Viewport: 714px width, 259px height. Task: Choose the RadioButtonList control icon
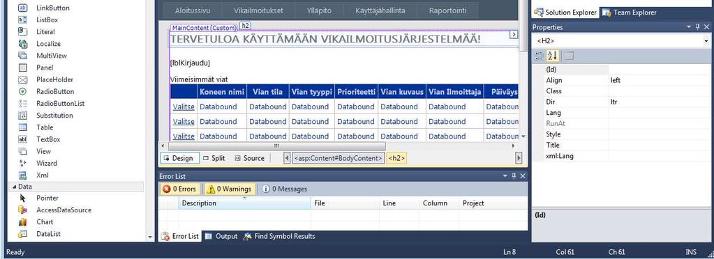[23, 104]
